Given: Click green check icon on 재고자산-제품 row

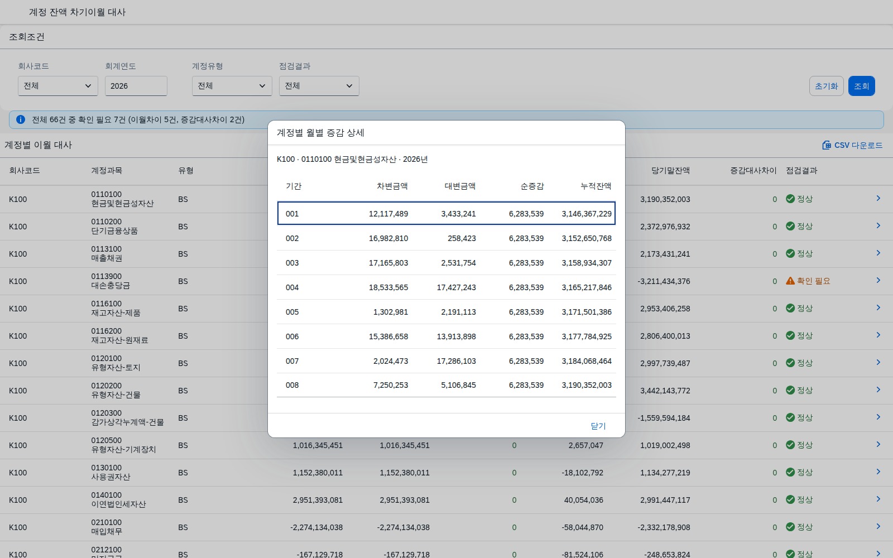Looking at the screenshot, I should click(790, 308).
